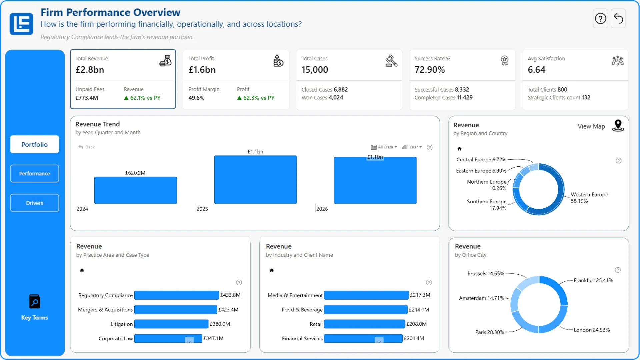Open the help icon in Revenue by Region
The height and width of the screenshot is (360, 640).
coord(619,161)
